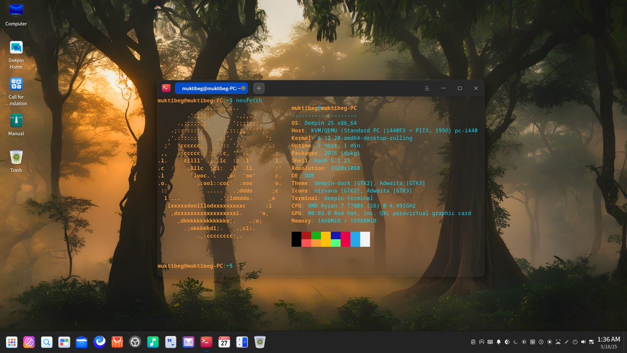The height and width of the screenshot is (353, 627).
Task: Open the blue File Manager in the dock
Action: click(82, 342)
